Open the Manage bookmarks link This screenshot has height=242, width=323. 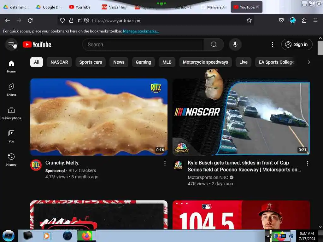tap(141, 31)
